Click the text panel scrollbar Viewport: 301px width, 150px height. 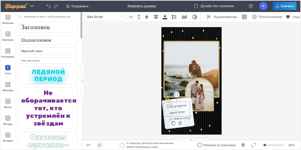coord(81,25)
